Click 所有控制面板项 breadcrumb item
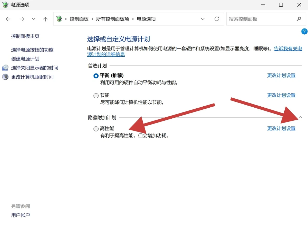Image resolution: width=308 pixels, height=225 pixels. 113,19
